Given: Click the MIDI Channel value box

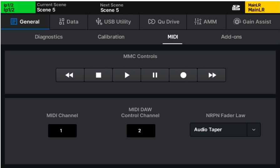Looking at the screenshot, I should [x=62, y=131].
